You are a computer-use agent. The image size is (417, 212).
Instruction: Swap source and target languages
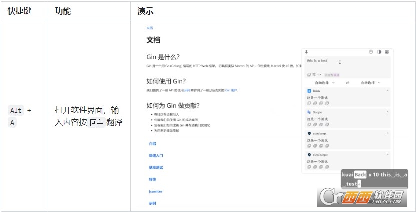tap(347, 83)
